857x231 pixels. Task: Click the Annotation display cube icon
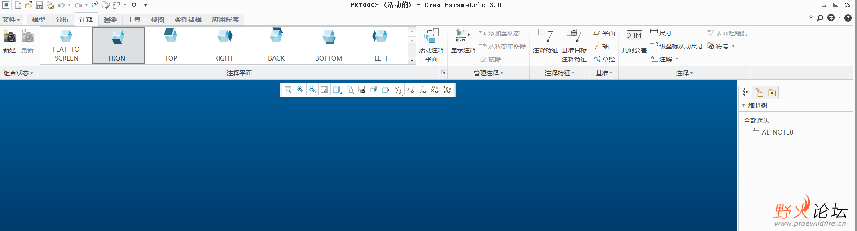[x=374, y=90]
